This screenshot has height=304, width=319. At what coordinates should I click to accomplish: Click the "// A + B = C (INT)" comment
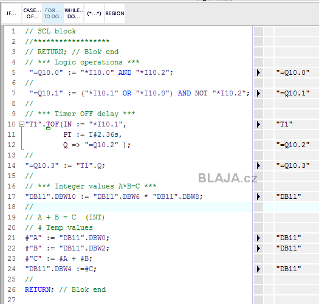[64, 218]
